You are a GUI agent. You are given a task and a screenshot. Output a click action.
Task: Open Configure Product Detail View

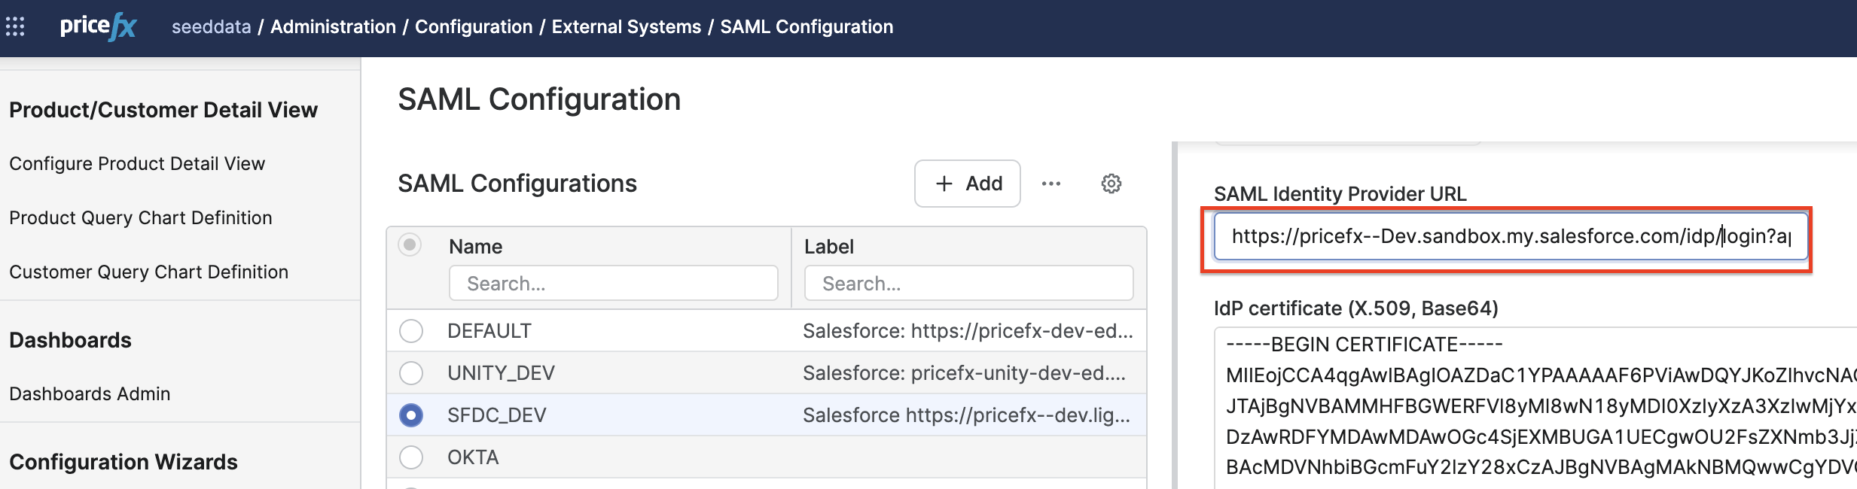pos(137,164)
